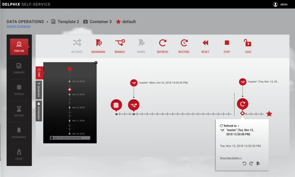Screen dimensions: 295x177
Task: Open the date picker on the mini-timeline
Action: (x=70, y=137)
